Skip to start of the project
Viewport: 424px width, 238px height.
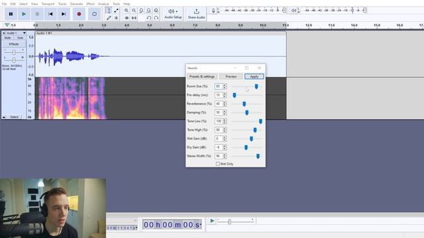[50, 14]
